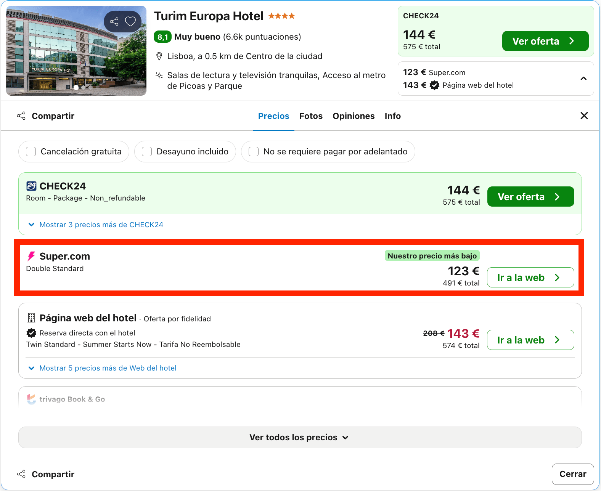Click the 8,1 rating badge
This screenshot has width=601, height=491.
pyautogui.click(x=162, y=37)
